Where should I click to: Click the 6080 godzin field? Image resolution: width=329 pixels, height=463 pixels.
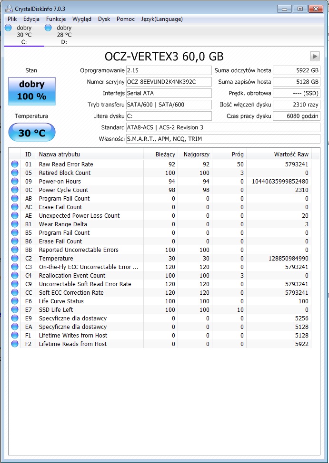coord(297,116)
